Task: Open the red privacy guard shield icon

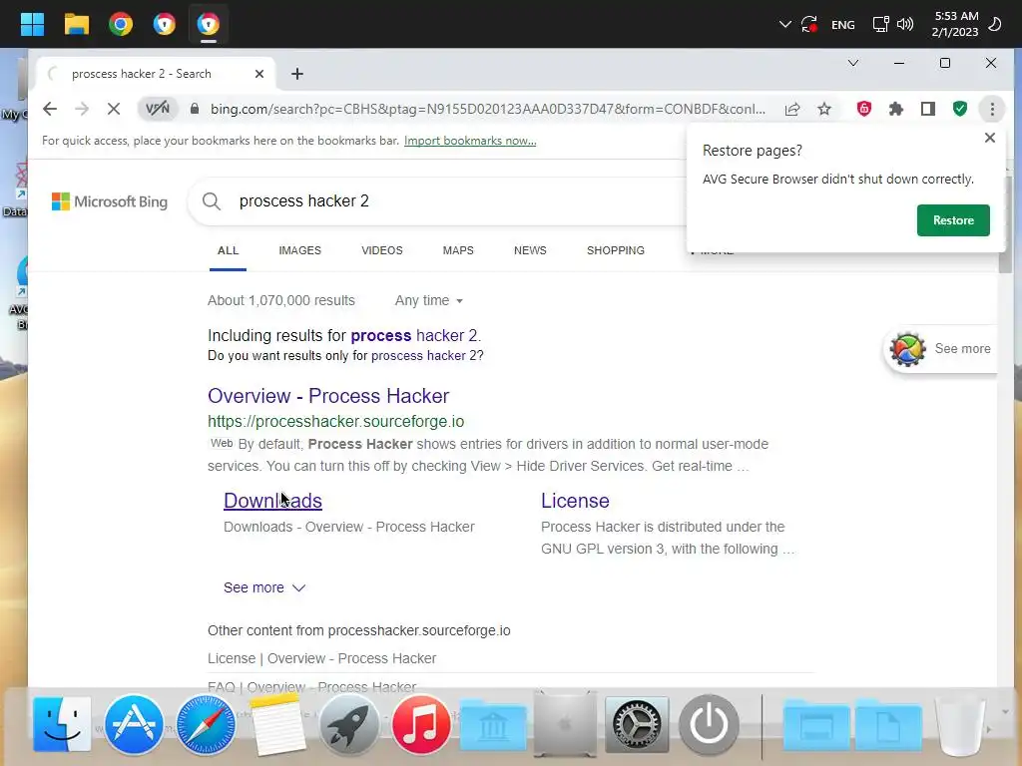Action: coord(864,109)
